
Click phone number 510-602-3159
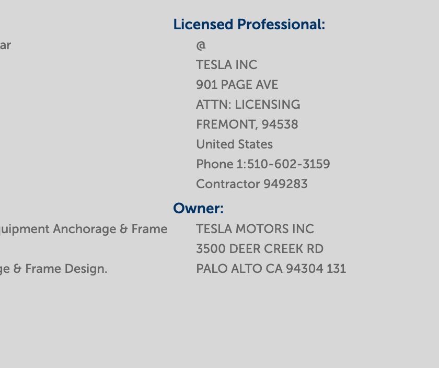(288, 164)
